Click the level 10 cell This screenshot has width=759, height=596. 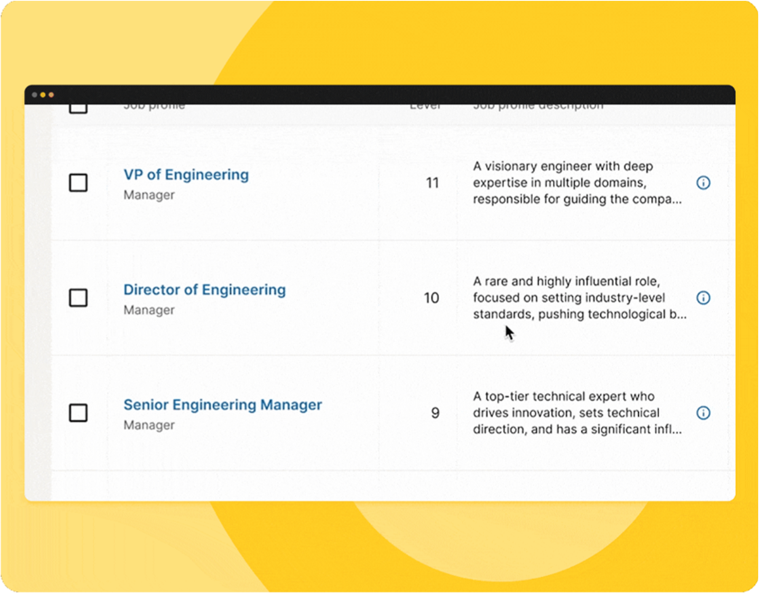point(431,298)
